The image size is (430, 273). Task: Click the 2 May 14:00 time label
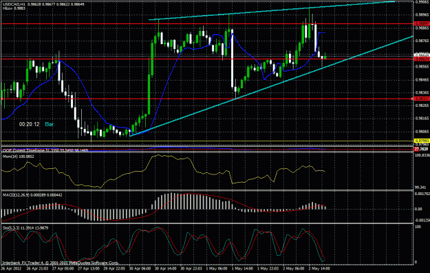tap(319, 268)
